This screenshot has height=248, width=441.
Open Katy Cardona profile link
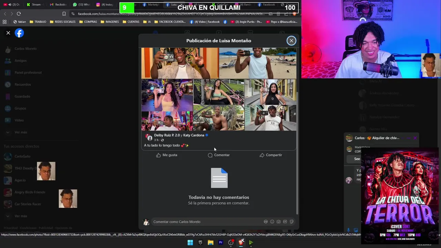(x=194, y=135)
